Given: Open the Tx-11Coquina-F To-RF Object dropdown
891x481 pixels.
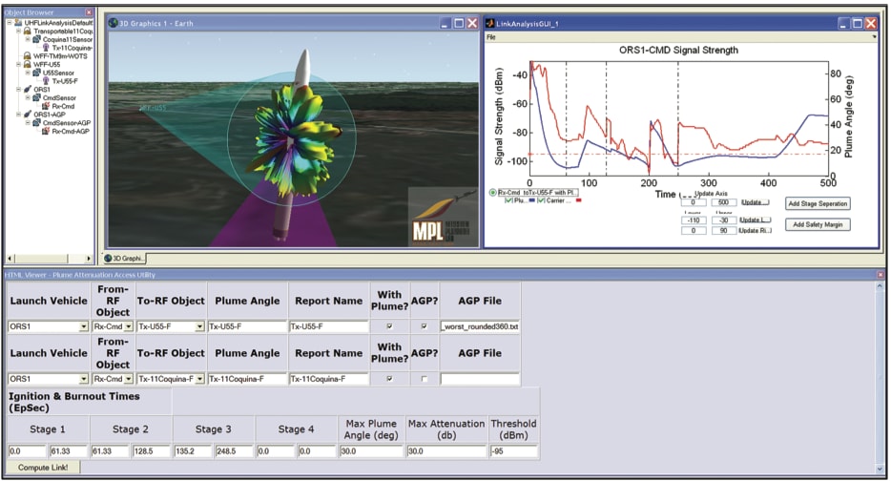Looking at the screenshot, I should [199, 379].
